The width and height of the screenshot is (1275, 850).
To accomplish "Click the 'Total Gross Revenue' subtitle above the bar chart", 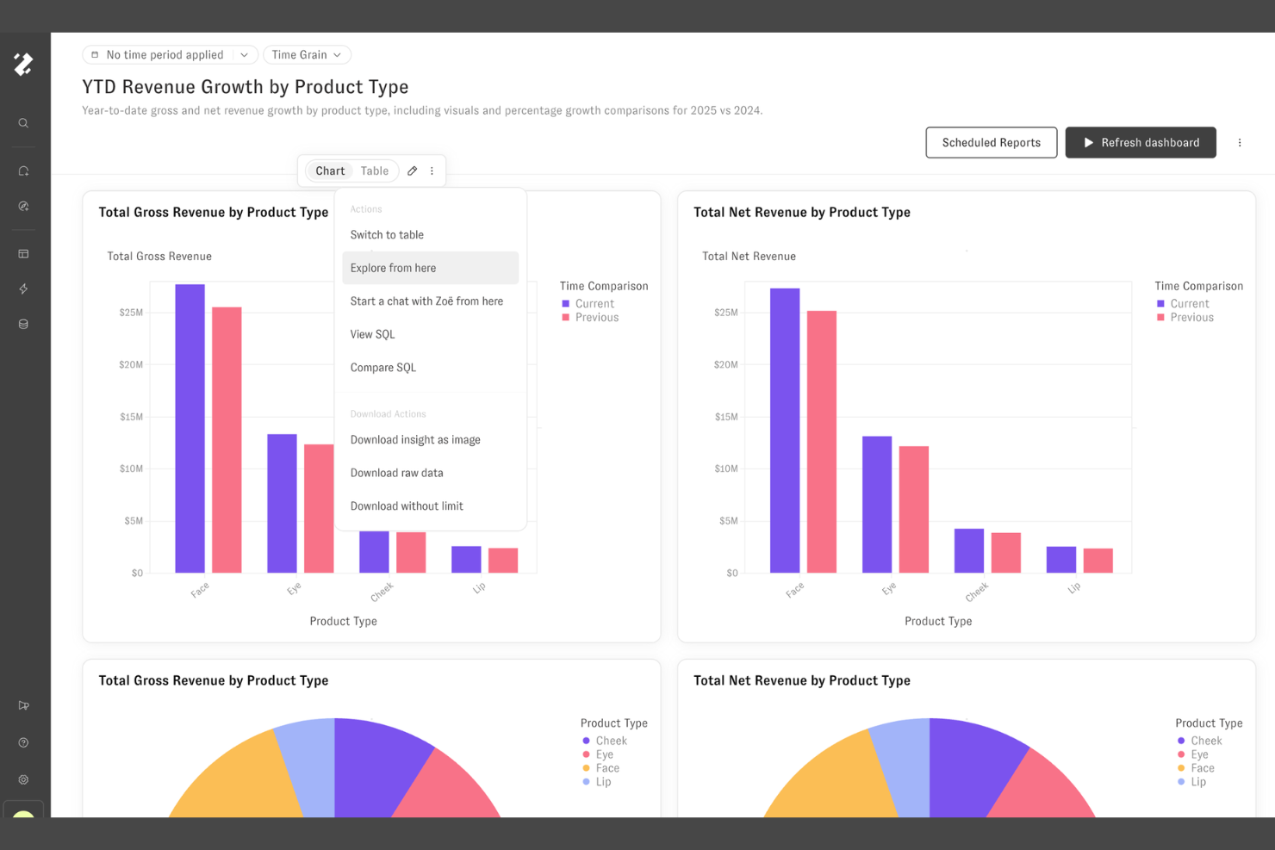I will (x=159, y=257).
